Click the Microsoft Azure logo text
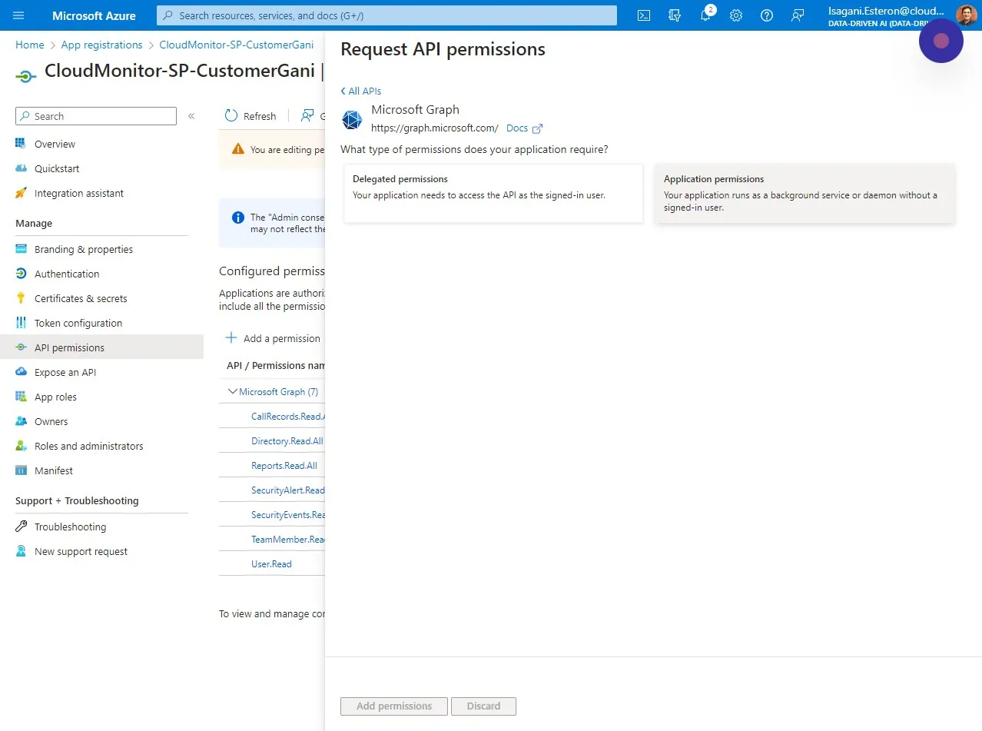Screen dimensions: 982x731 pyautogui.click(x=94, y=15)
